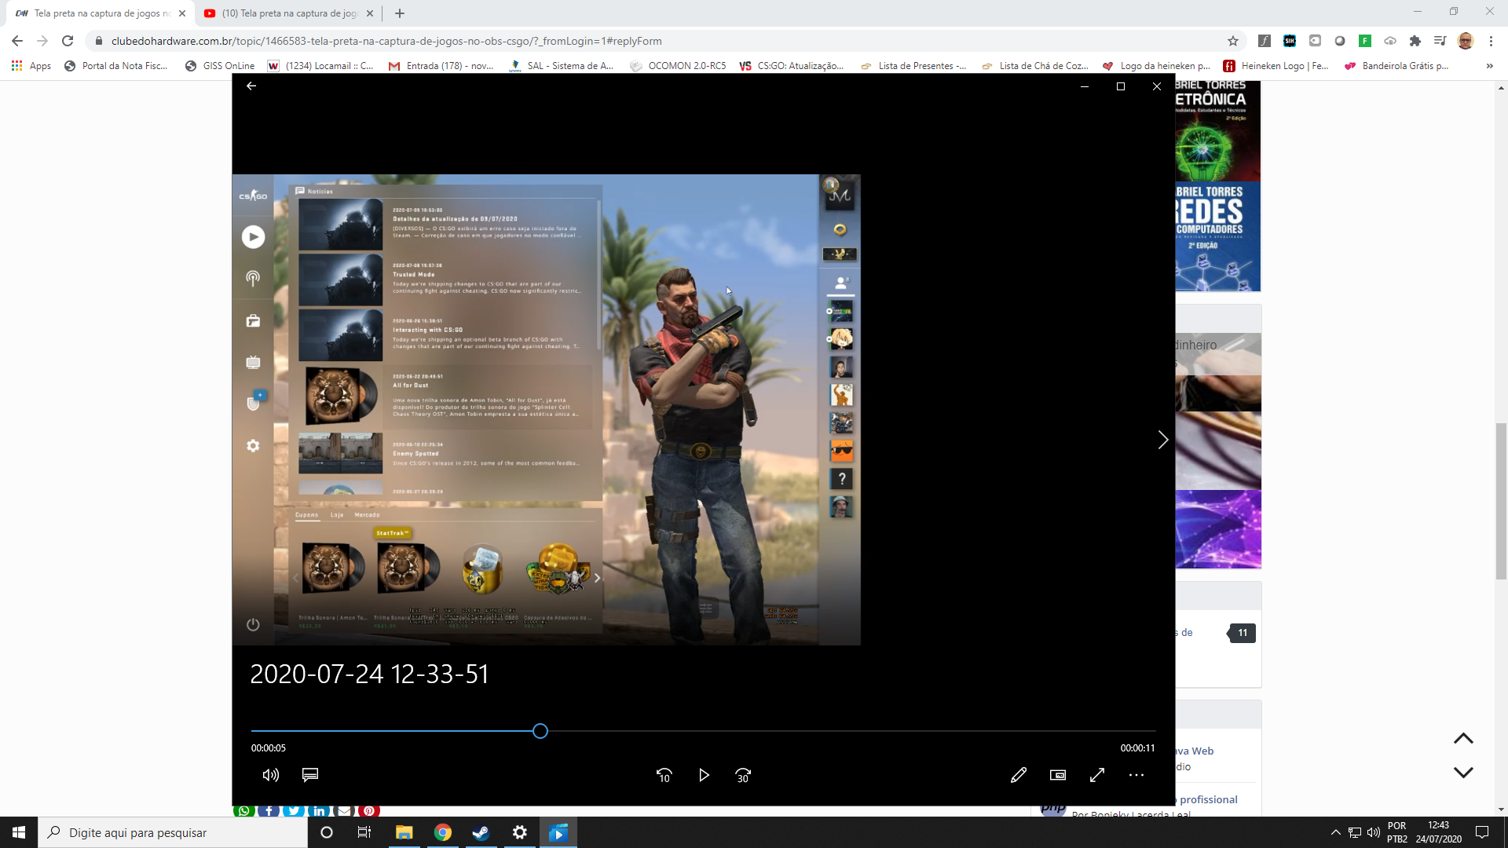Go back in Chrome browser

click(x=17, y=41)
